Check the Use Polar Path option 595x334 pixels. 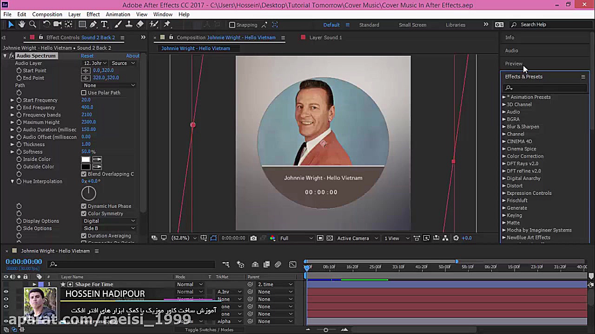[x=84, y=93]
